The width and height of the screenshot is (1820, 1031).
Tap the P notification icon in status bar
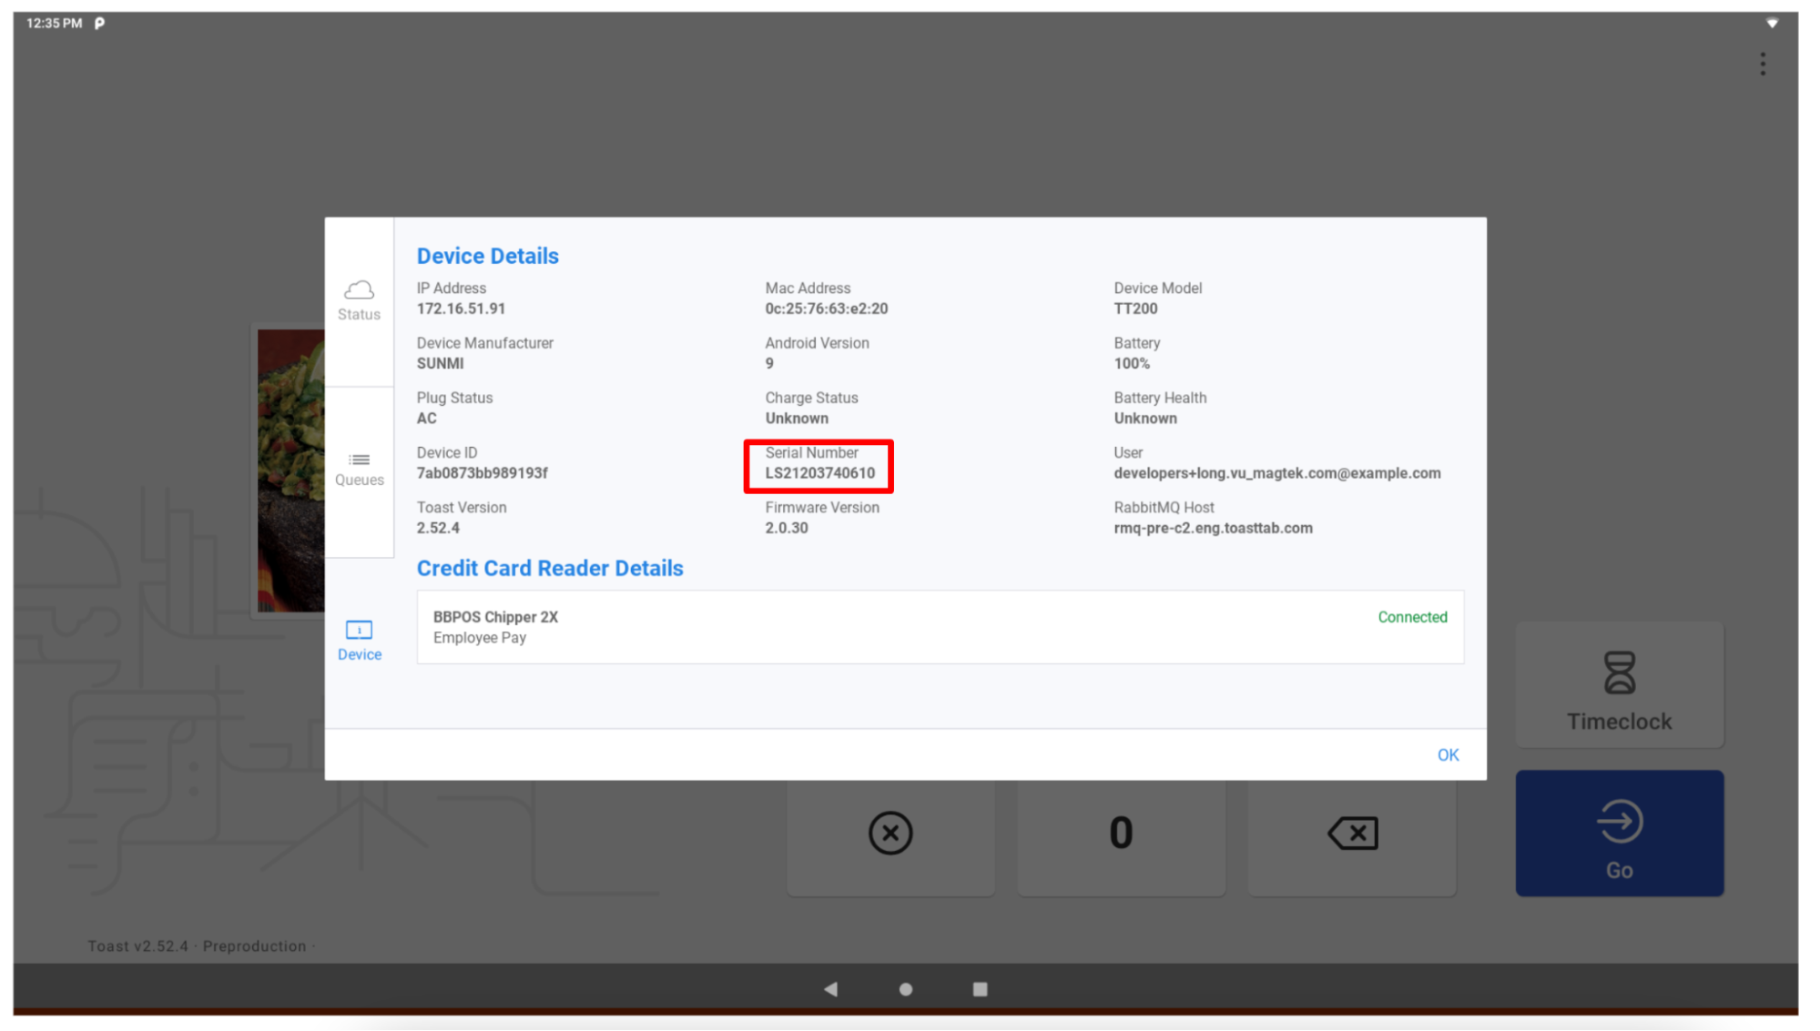coord(100,24)
